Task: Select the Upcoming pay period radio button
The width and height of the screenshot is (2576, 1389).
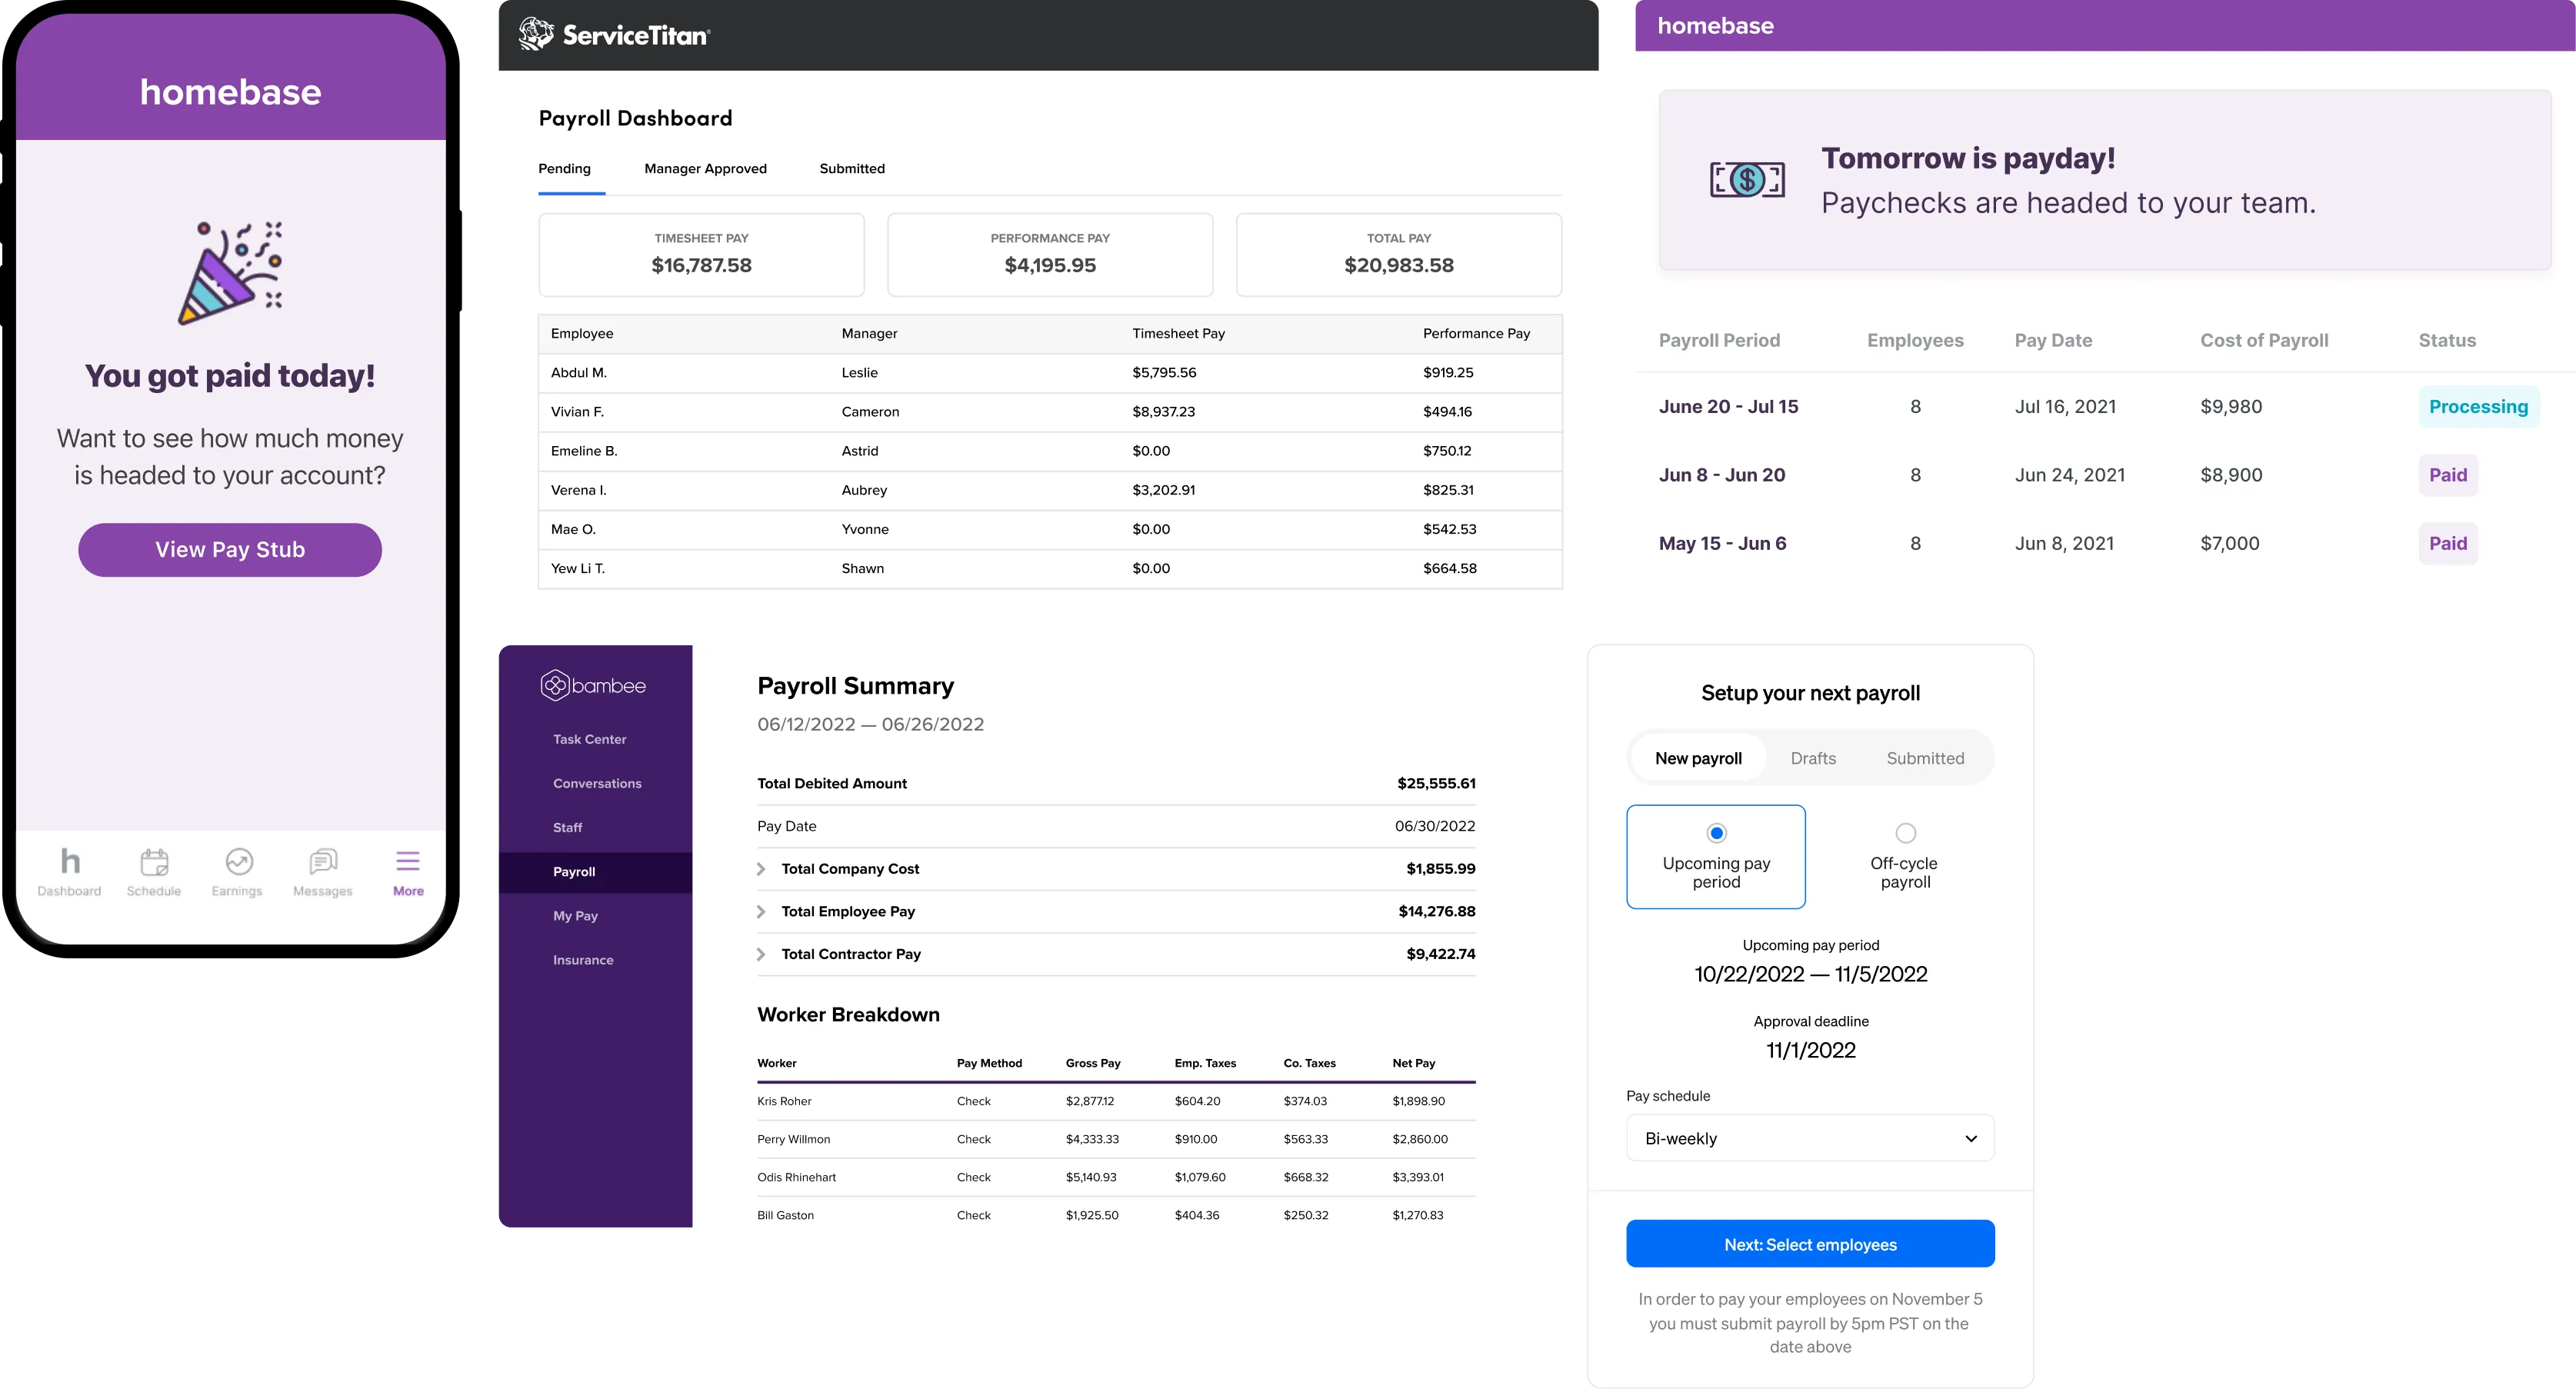Action: (1716, 833)
